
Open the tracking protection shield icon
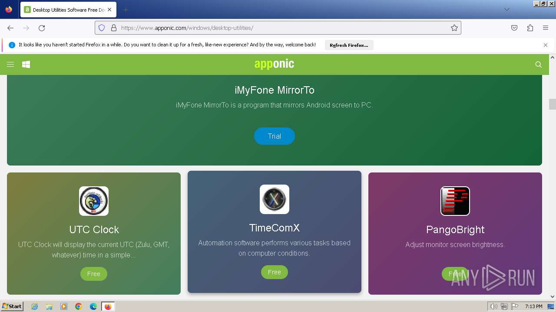pyautogui.click(x=102, y=28)
